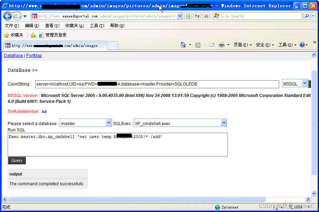This screenshot has height=212, width=319.
Task: Open the 收藏夹 favorites center star button
Action: (13, 35)
